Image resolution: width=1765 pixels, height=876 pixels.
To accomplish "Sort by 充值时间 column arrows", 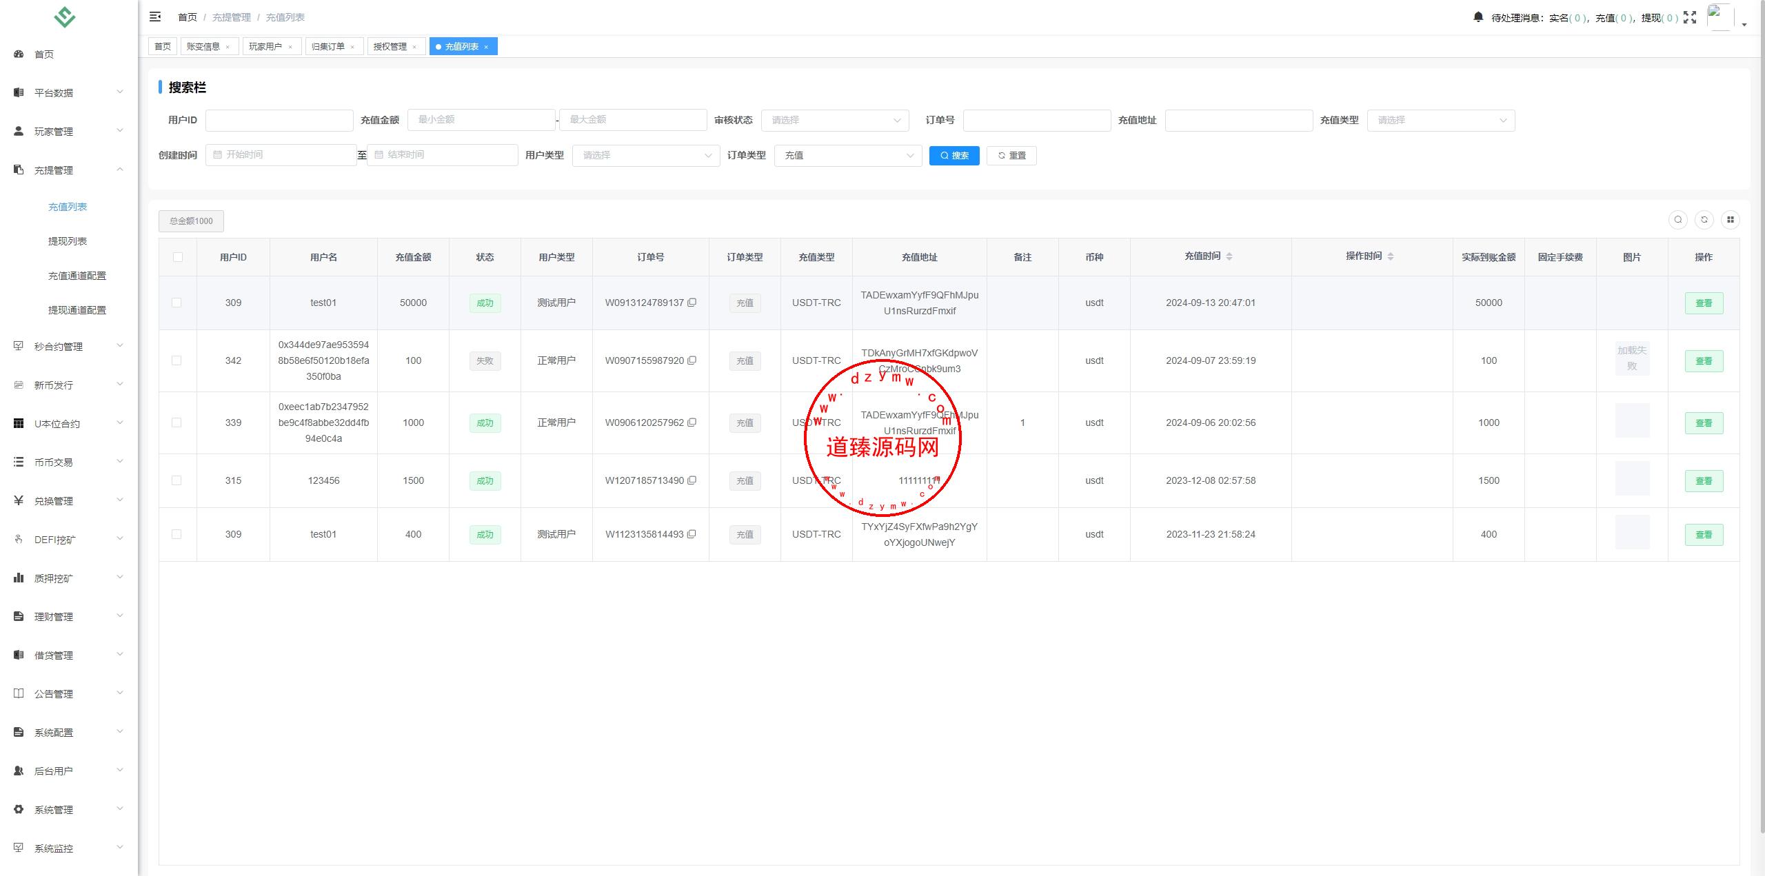I will click(x=1229, y=256).
